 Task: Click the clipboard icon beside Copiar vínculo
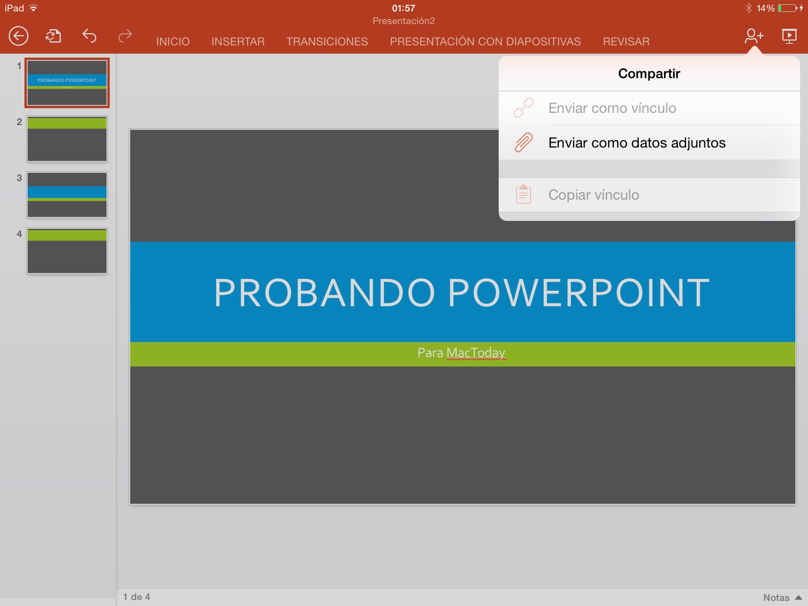(524, 195)
